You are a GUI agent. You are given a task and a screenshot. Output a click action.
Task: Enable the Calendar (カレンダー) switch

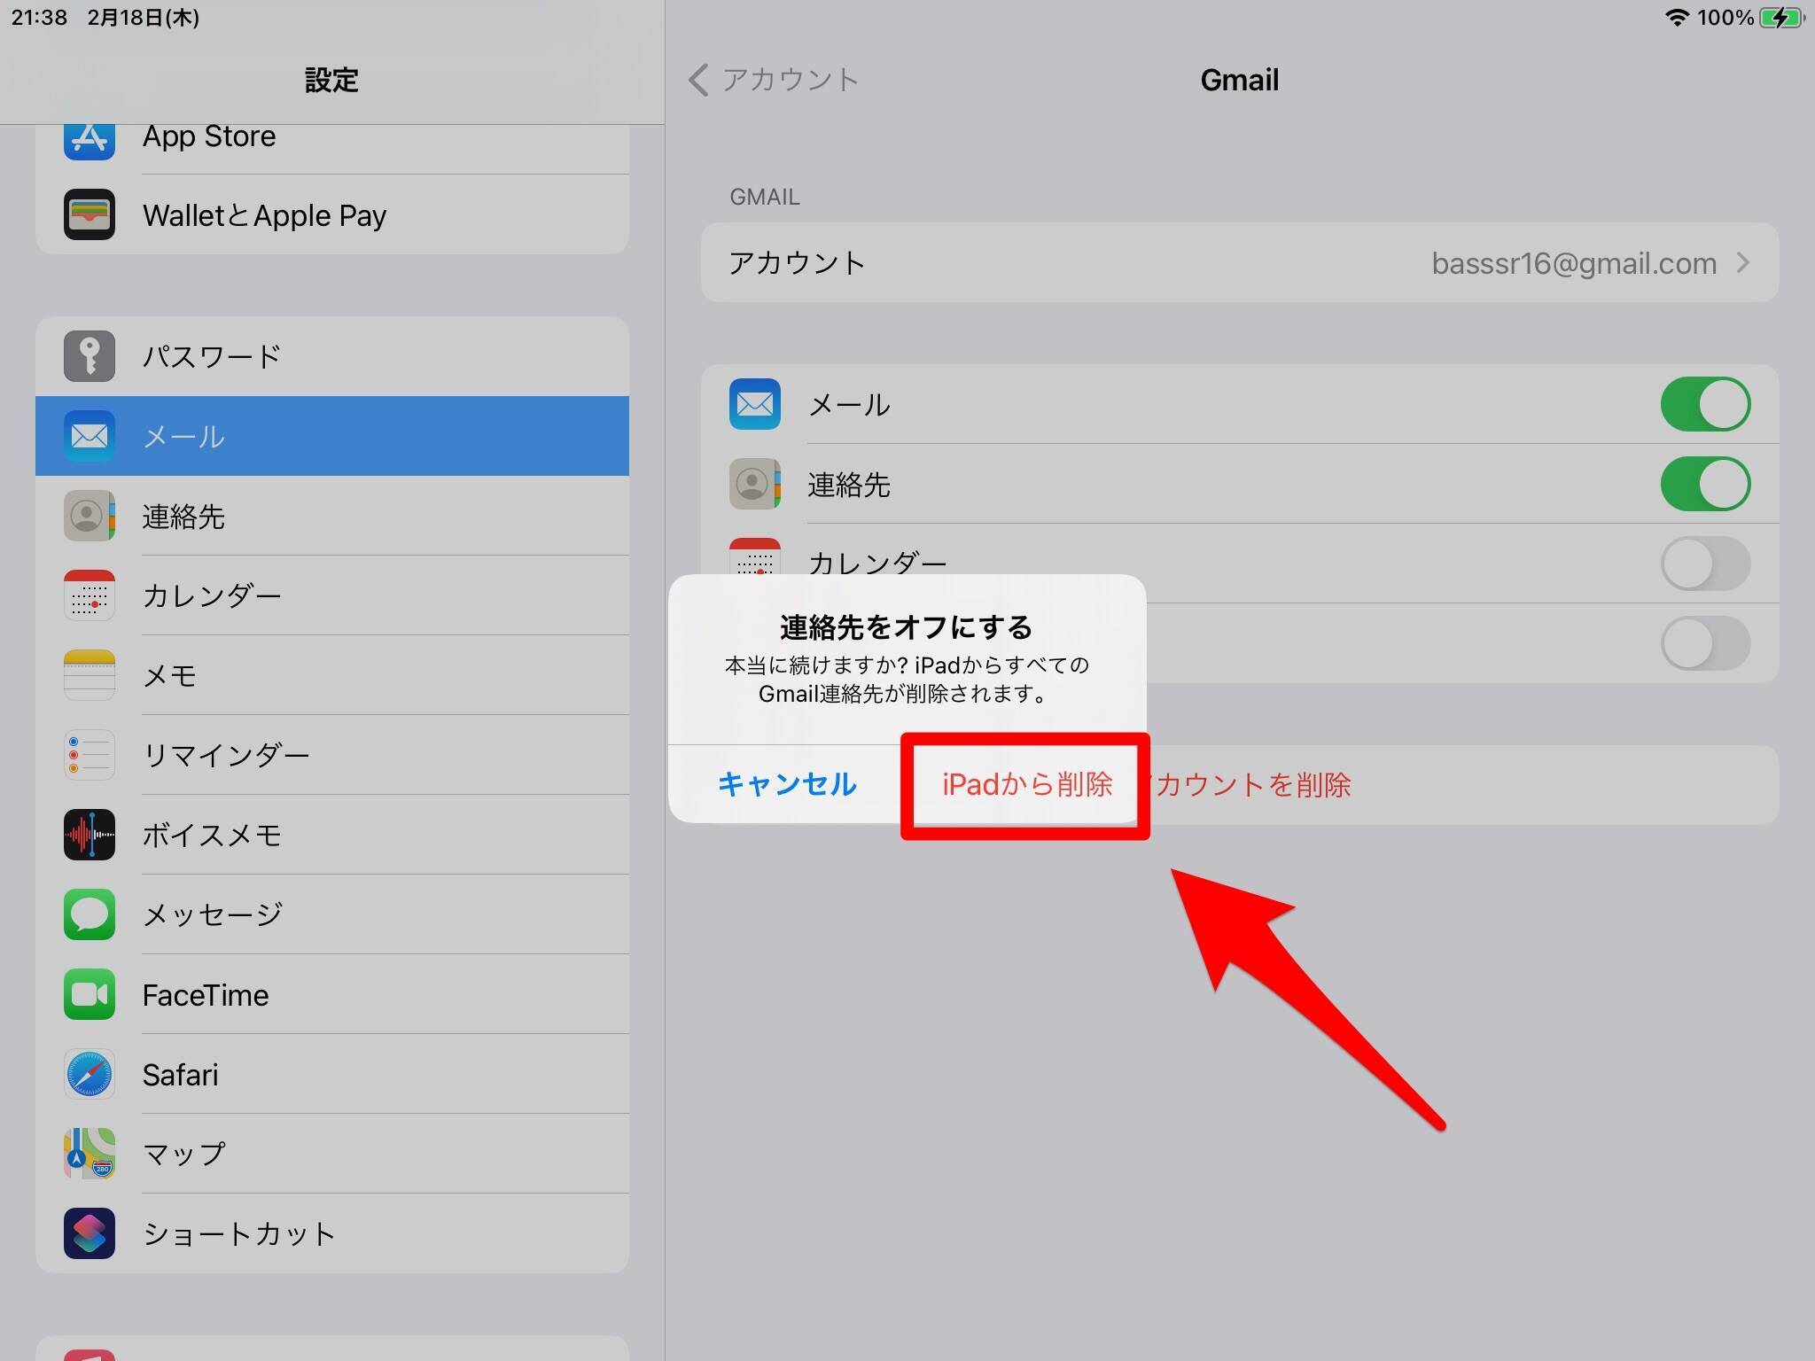(1704, 564)
